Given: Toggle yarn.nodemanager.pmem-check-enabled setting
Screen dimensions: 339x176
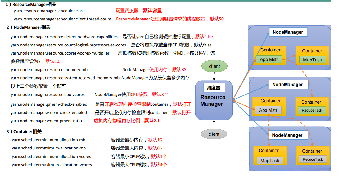Looking at the screenshot, I should (x=49, y=105).
